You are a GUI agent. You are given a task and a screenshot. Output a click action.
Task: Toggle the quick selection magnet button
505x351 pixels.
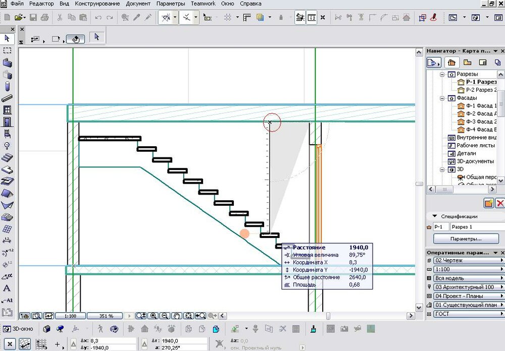pos(75,38)
